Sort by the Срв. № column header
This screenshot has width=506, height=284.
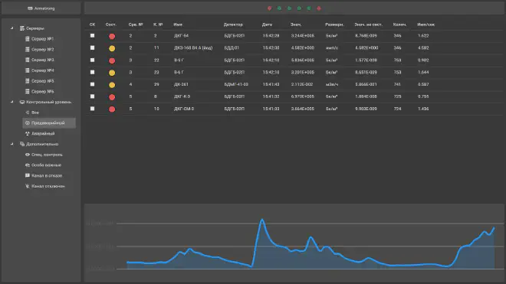coord(136,24)
